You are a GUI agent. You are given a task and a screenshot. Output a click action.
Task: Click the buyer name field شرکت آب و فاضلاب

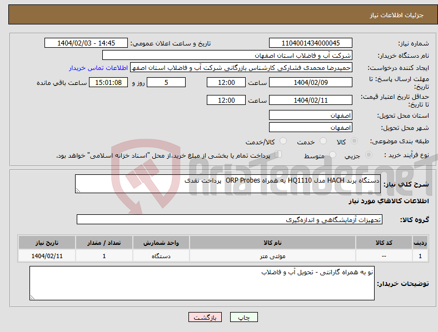(227, 55)
